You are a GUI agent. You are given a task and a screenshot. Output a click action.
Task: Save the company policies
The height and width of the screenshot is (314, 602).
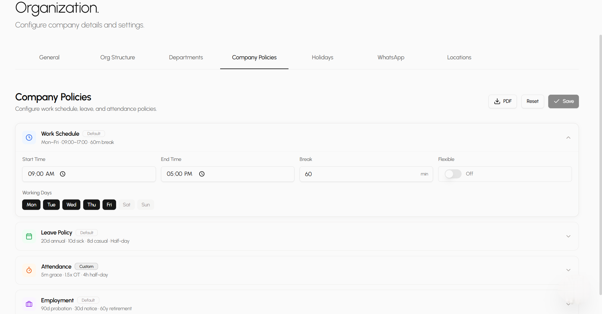point(563,101)
